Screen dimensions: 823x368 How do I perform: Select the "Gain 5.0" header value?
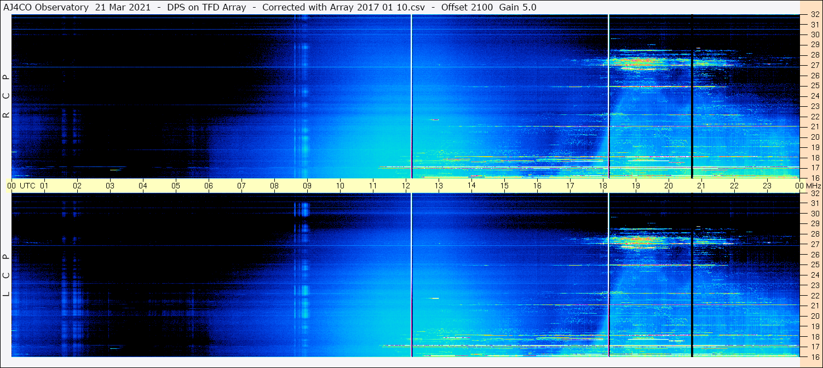[518, 7]
